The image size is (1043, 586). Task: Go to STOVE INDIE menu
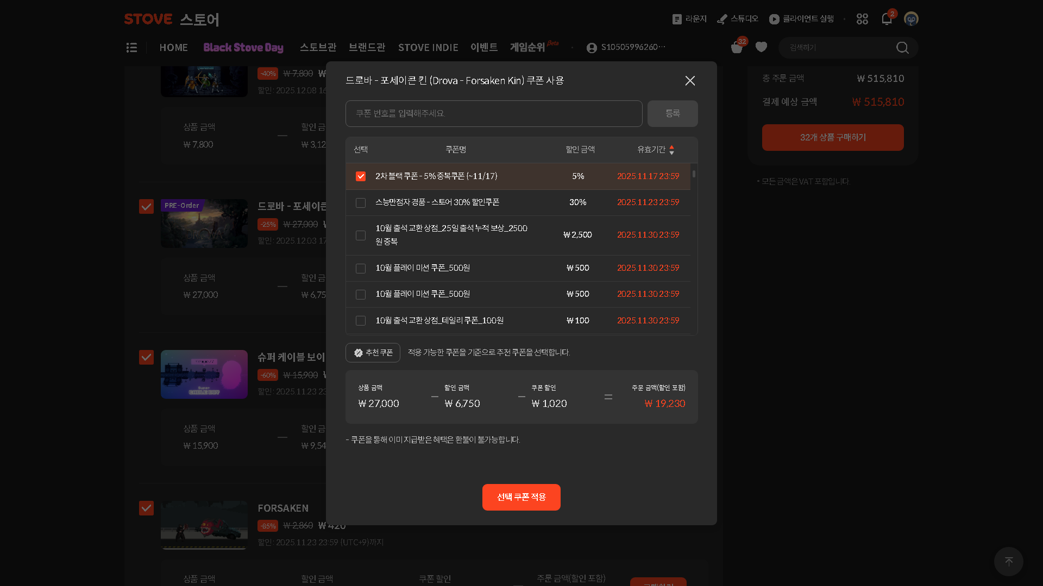pyautogui.click(x=428, y=48)
